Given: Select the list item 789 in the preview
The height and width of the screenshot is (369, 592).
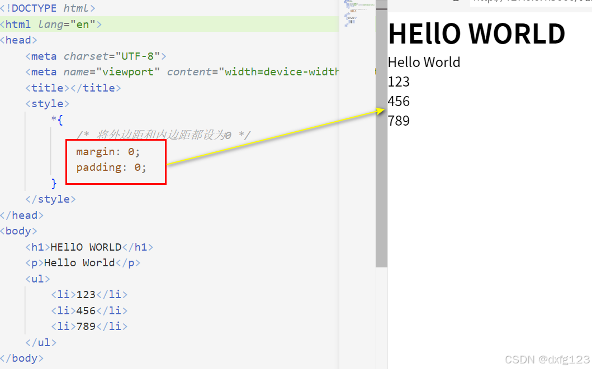Looking at the screenshot, I should coord(399,121).
